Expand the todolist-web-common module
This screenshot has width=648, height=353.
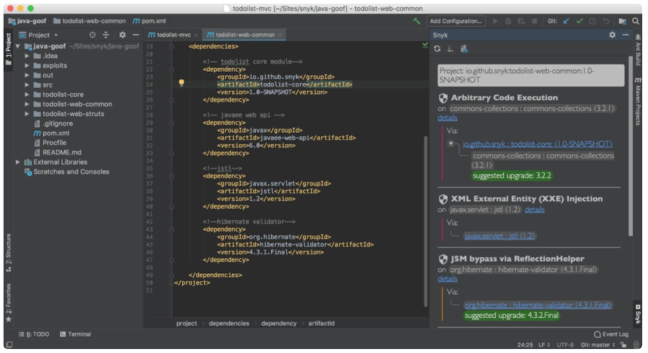click(x=27, y=104)
